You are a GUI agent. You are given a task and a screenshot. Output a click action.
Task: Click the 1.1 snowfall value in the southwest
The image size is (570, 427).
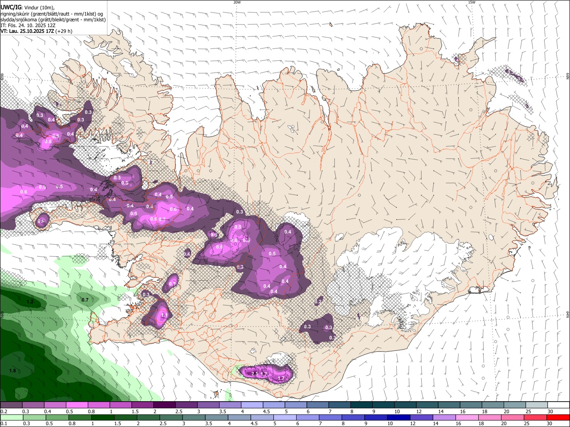coord(164,315)
